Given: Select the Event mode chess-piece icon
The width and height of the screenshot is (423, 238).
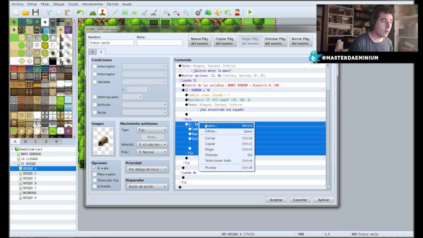Looking at the screenshot, I should coord(102,13).
